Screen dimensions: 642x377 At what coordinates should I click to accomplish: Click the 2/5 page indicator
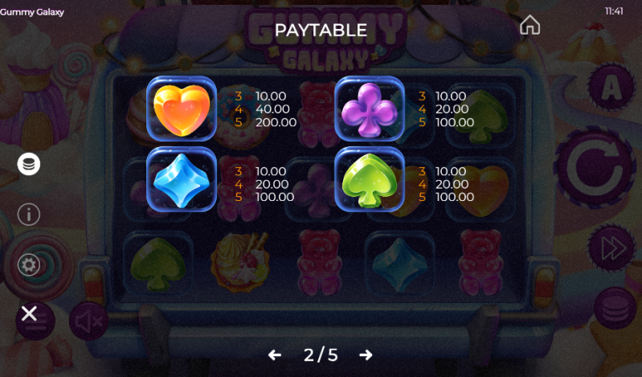coord(321,354)
